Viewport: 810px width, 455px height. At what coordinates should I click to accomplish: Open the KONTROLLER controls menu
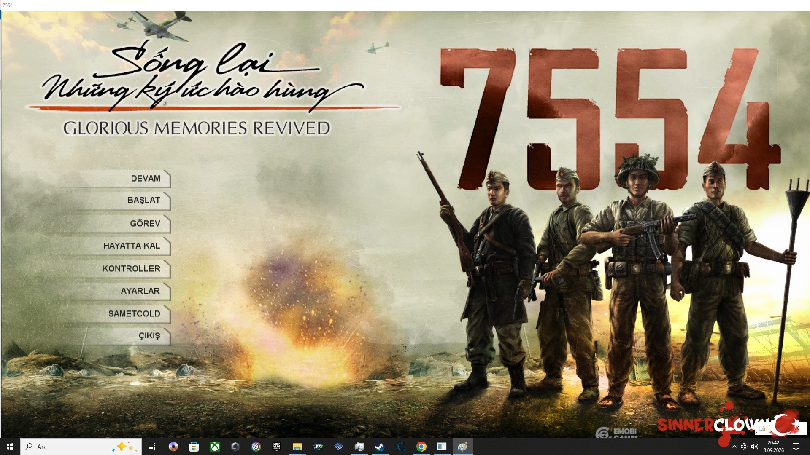131,269
